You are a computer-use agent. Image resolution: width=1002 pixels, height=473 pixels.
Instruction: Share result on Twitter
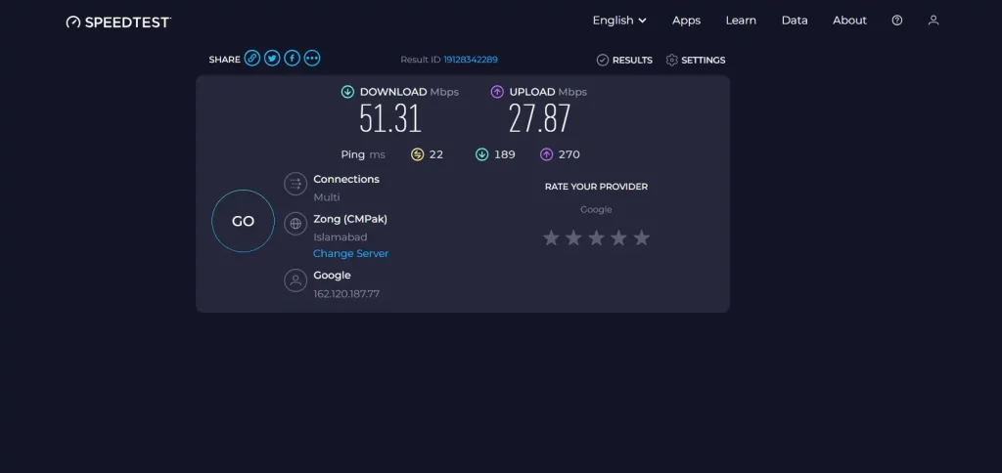pos(272,58)
